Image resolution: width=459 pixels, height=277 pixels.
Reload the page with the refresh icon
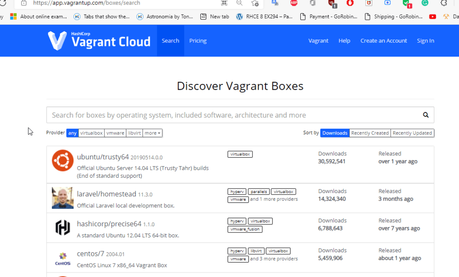3,3
